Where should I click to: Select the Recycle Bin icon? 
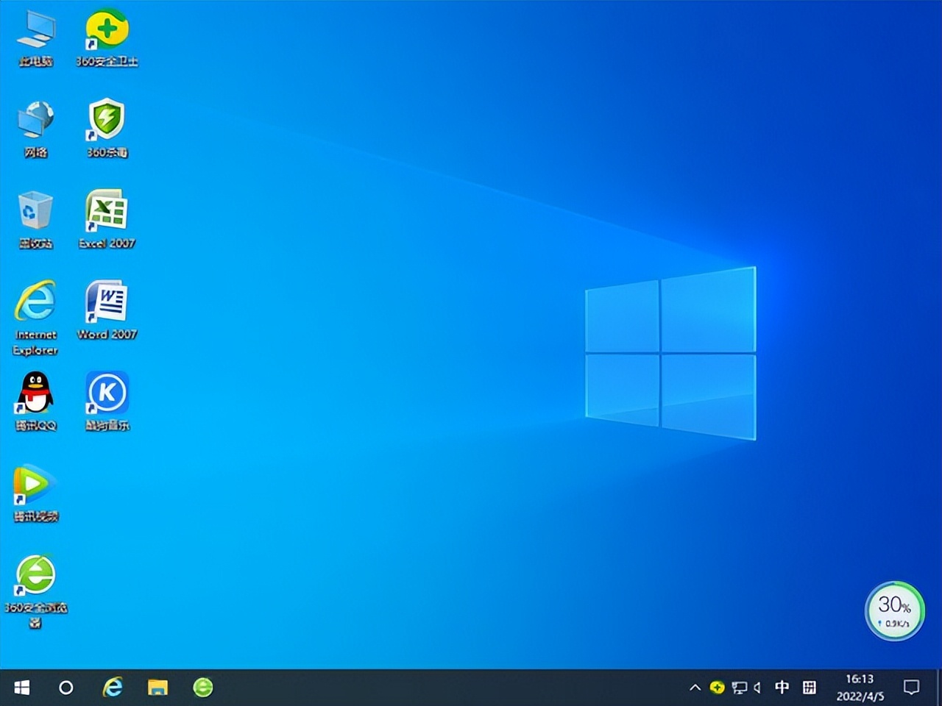point(35,213)
